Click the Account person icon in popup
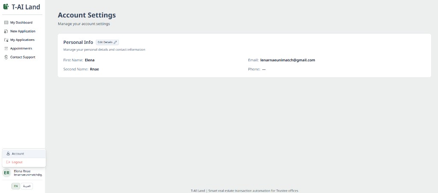 (x=8, y=153)
